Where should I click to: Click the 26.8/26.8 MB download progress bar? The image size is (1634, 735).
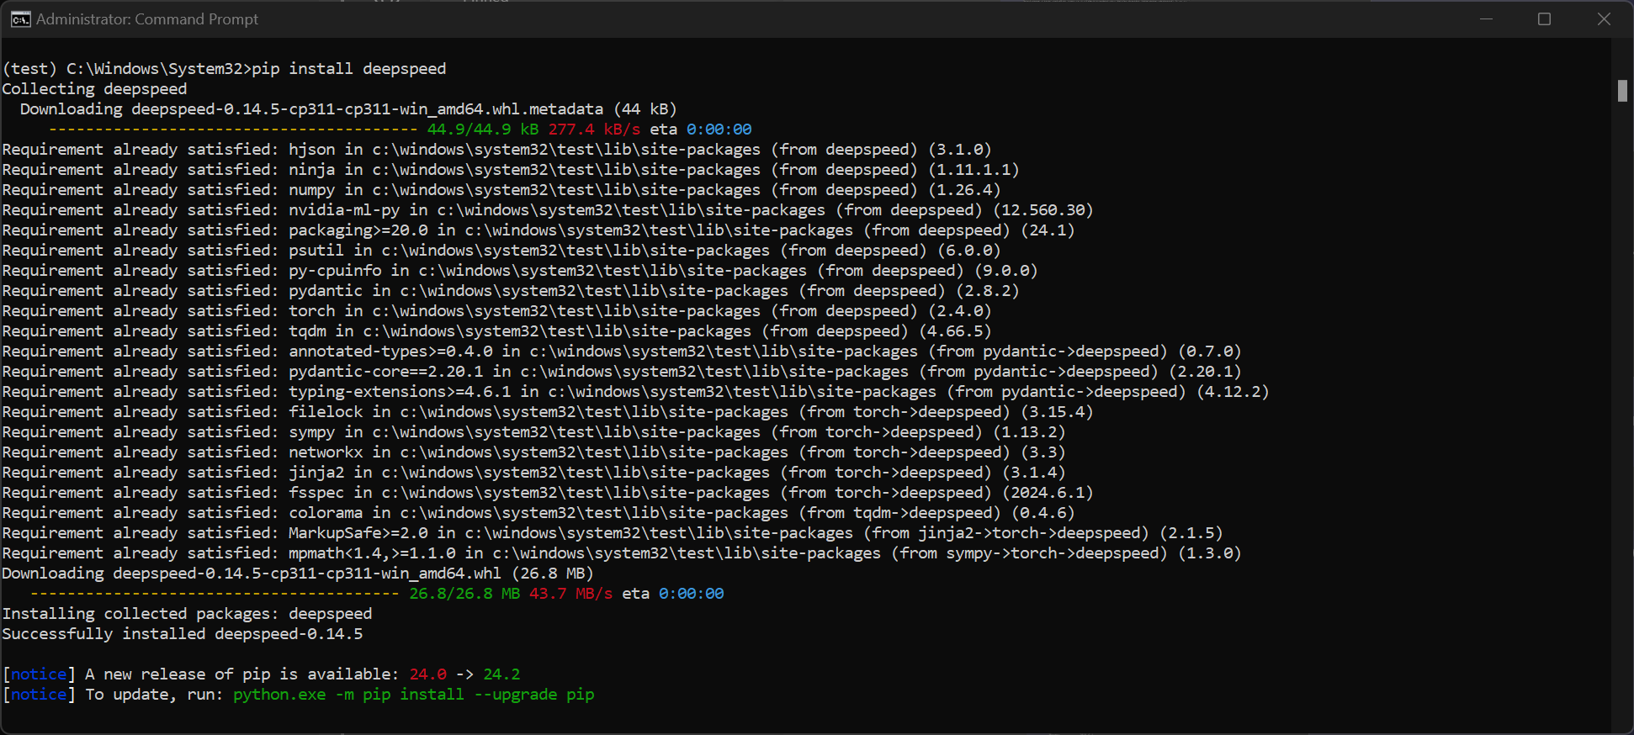click(215, 594)
